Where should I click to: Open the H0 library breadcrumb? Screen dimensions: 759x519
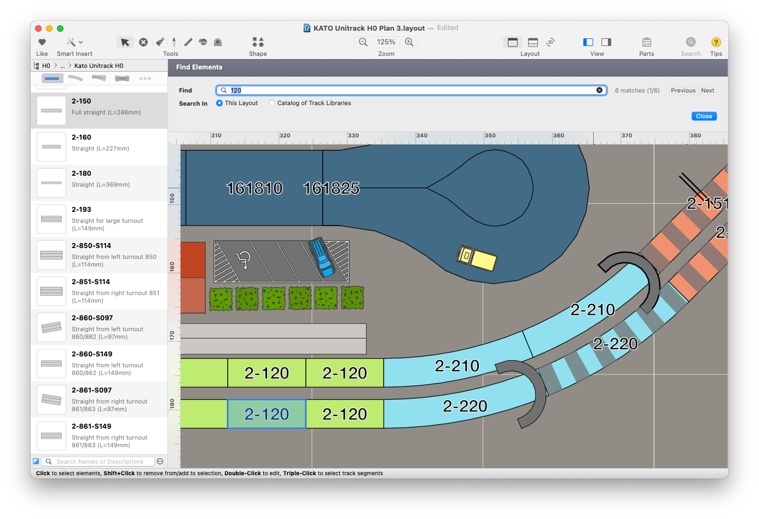(x=46, y=66)
